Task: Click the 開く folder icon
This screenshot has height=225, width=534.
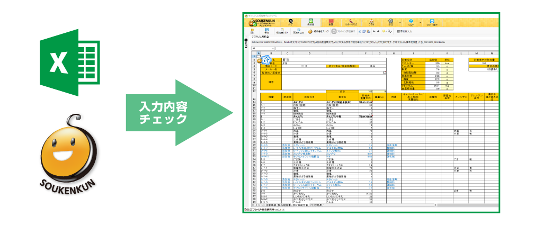Action: pyautogui.click(x=252, y=31)
